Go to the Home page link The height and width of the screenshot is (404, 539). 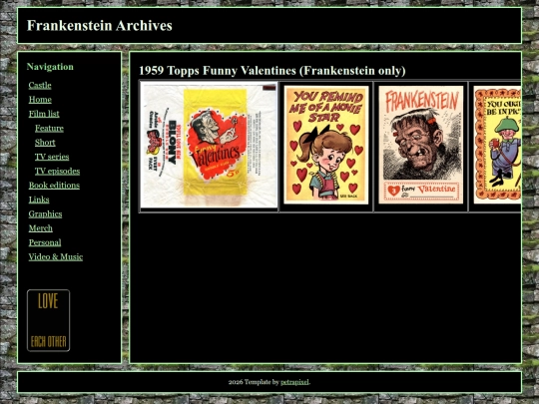(40, 100)
